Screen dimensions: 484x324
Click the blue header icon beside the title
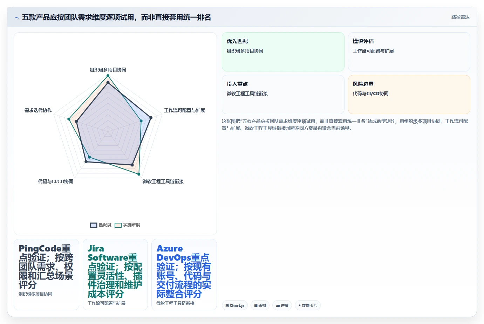coord(16,18)
